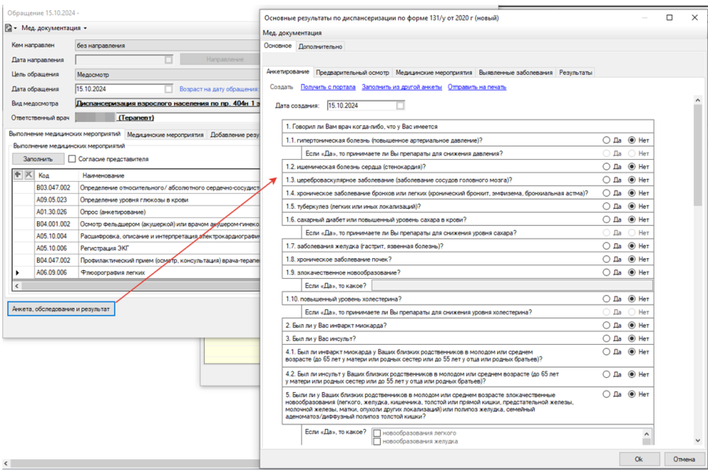This screenshot has width=708, height=474.
Task: Switch to the Основное tab
Action: coord(278,46)
